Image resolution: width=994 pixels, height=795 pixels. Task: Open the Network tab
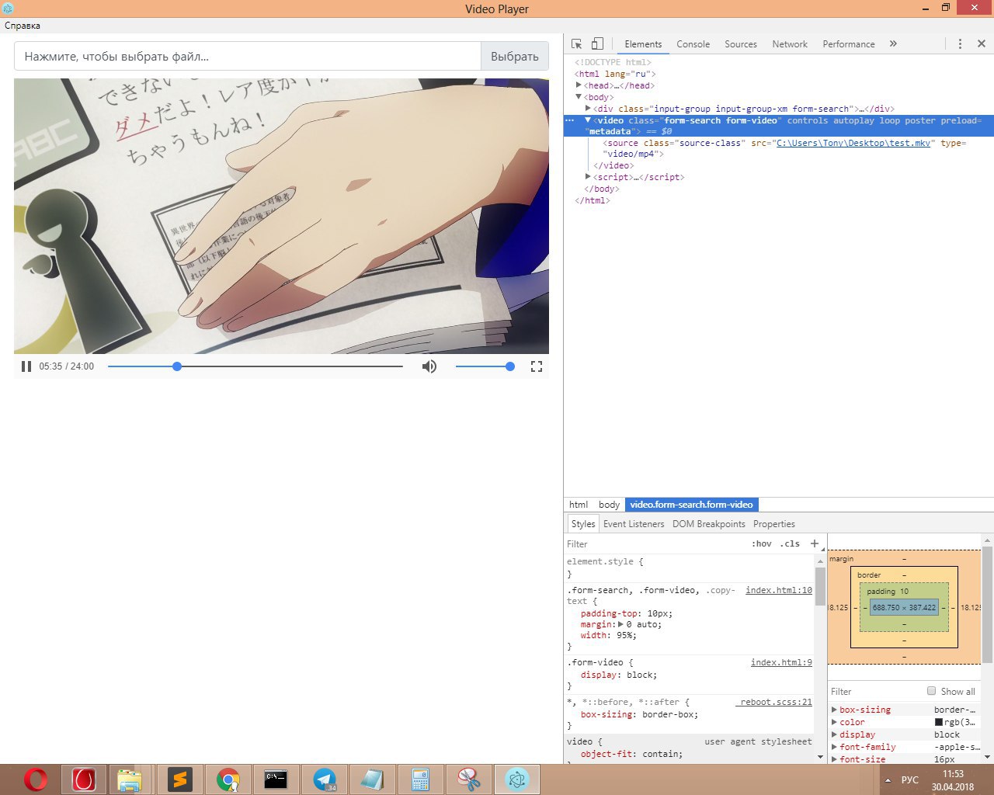tap(790, 44)
